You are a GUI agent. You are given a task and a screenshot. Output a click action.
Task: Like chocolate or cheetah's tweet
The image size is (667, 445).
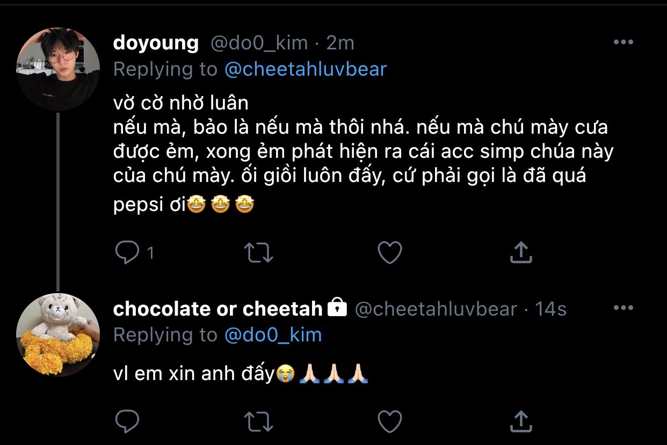[x=390, y=421]
